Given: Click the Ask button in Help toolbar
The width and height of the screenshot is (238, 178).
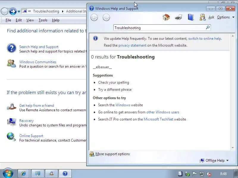Looking at the screenshot, I should pyautogui.click(x=211, y=17).
